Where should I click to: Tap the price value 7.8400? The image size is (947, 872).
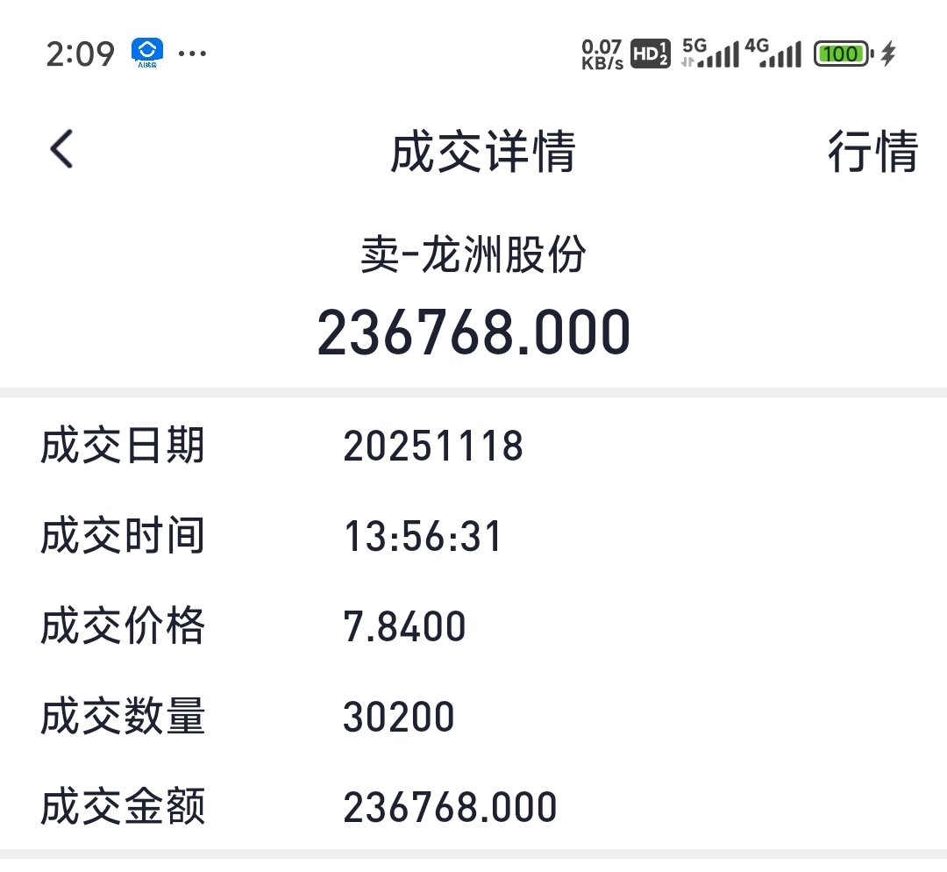pyautogui.click(x=404, y=626)
